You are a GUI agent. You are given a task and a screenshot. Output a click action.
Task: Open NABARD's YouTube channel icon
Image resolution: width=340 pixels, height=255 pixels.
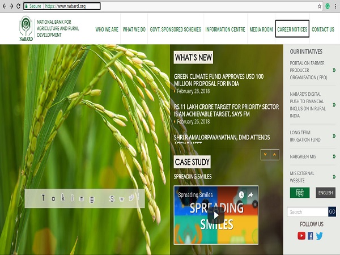(x=301, y=236)
